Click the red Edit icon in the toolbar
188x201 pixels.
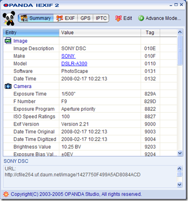pos(118,18)
